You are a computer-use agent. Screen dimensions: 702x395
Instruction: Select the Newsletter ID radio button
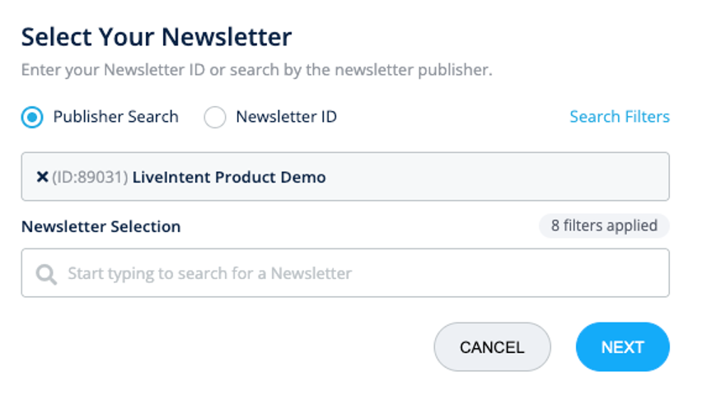tap(215, 118)
